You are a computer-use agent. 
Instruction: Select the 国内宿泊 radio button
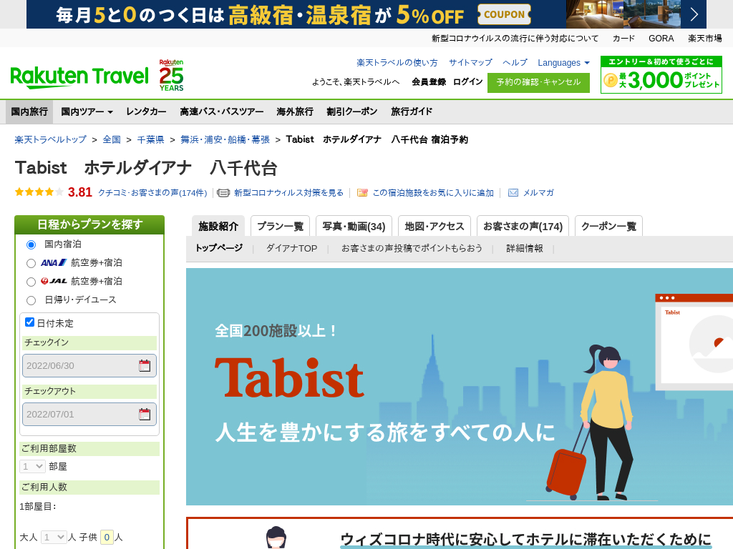pyautogui.click(x=31, y=244)
